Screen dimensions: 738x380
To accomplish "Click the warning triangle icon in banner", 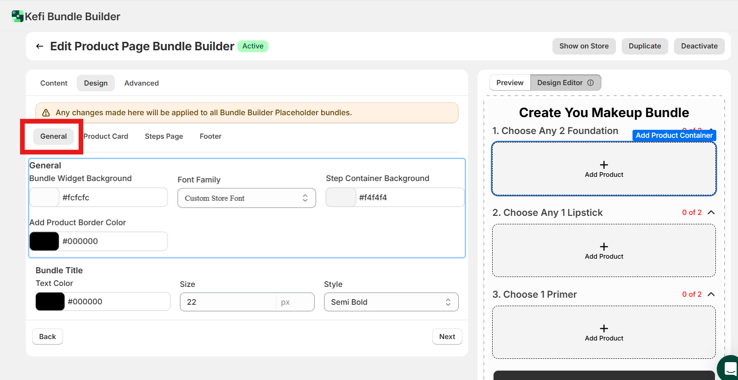I will tap(46, 113).
